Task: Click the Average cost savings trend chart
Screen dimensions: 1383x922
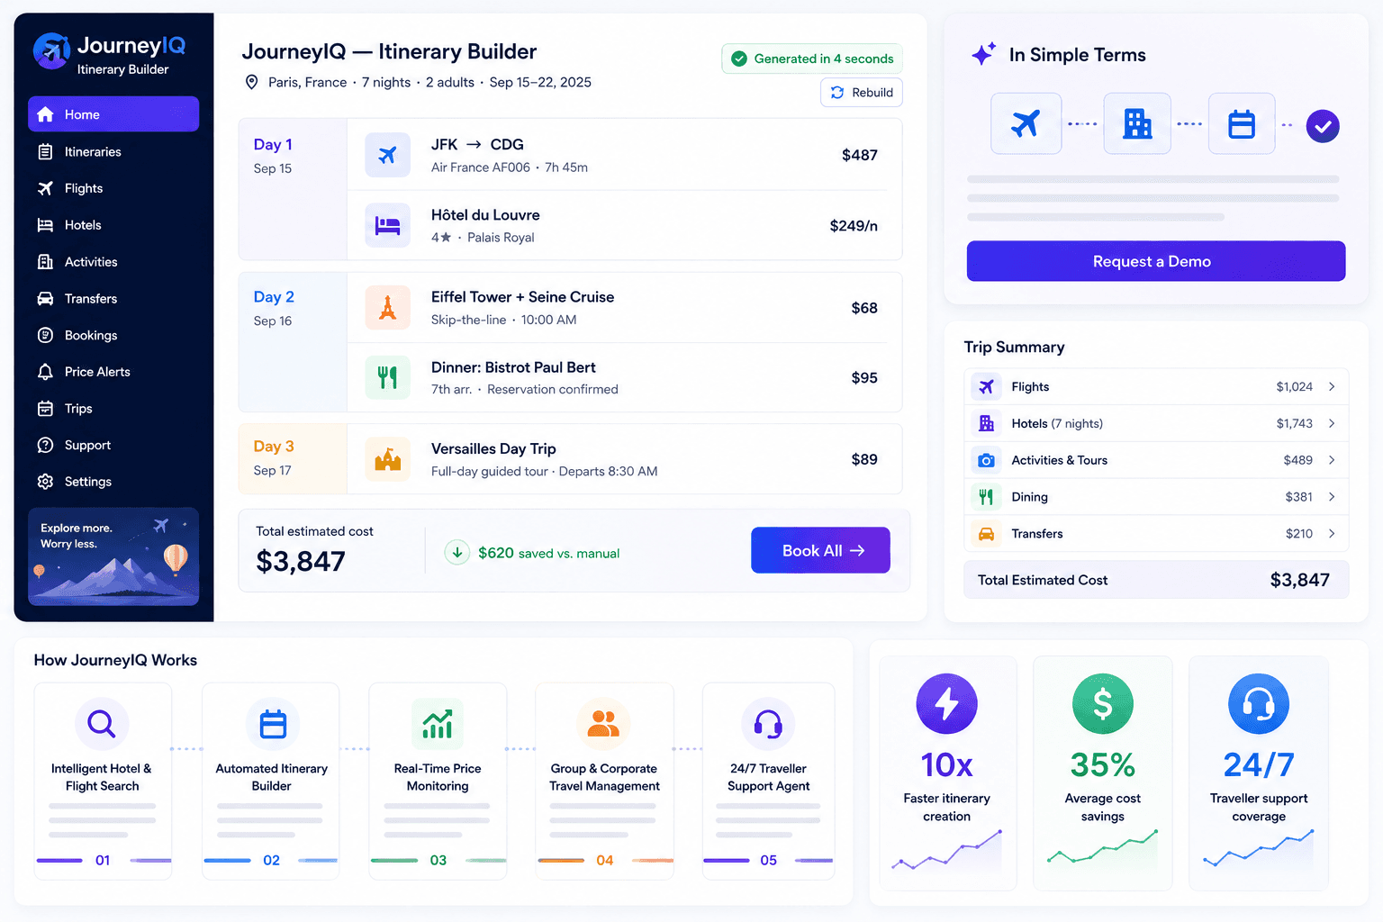Action: [1103, 848]
